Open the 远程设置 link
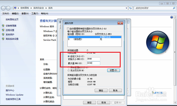 10,30
